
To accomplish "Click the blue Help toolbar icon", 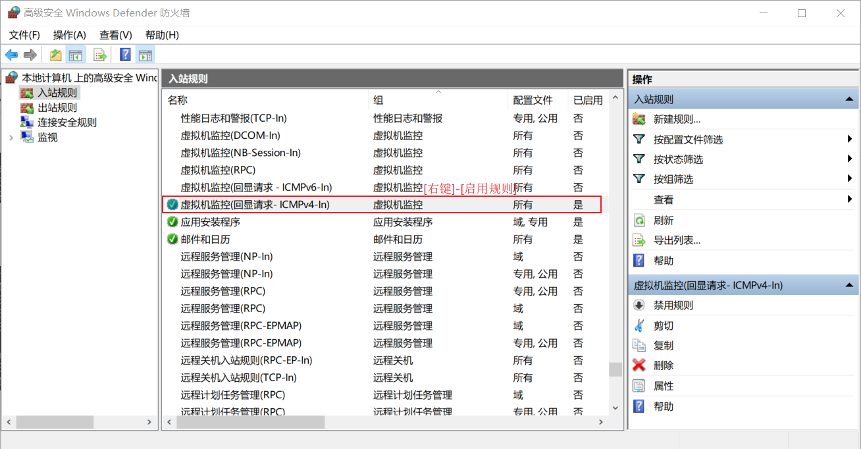I will [x=125, y=55].
